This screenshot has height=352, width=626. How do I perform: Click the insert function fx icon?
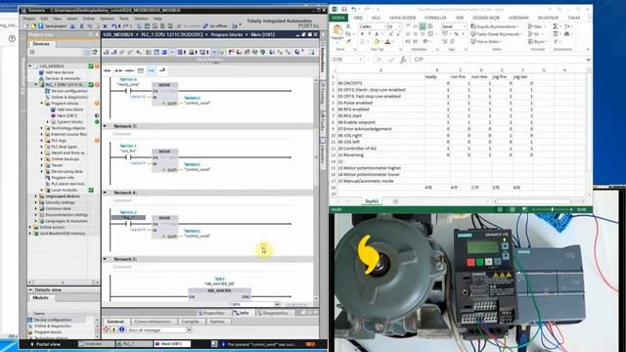[x=403, y=60]
